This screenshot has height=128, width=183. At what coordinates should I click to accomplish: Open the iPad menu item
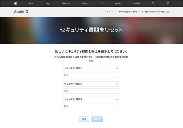click(x=48, y=3)
